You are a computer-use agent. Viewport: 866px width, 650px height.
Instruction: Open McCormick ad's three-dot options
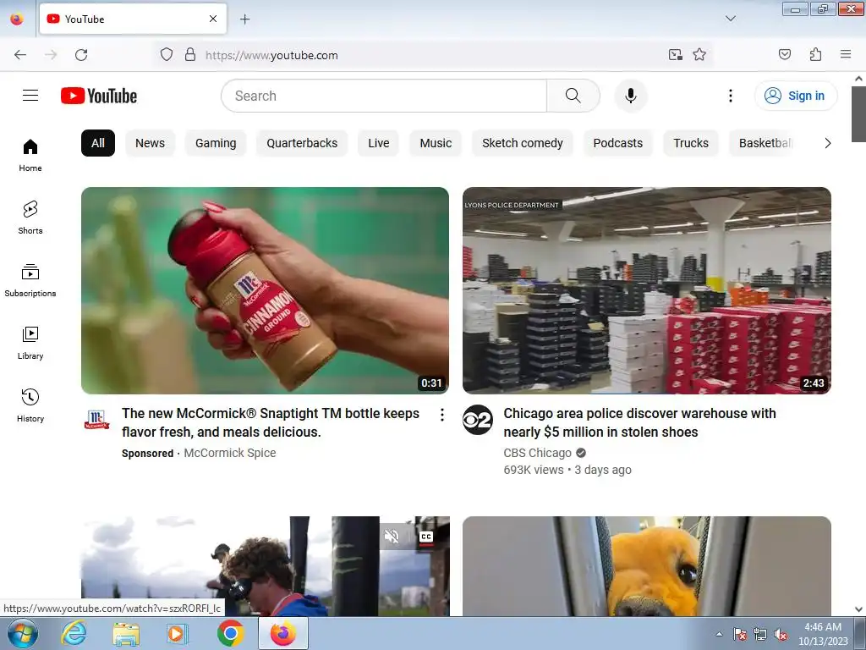click(x=441, y=415)
